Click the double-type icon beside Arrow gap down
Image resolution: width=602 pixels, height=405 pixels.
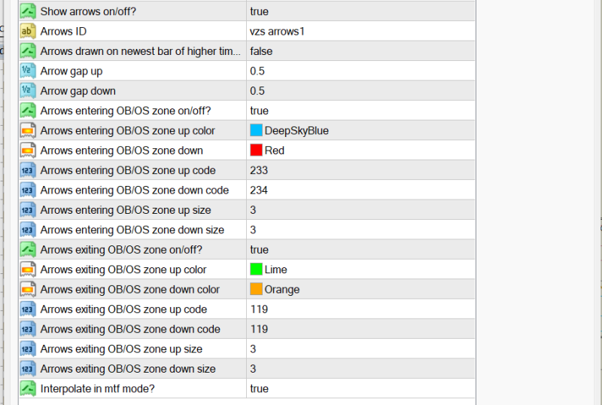coord(28,90)
